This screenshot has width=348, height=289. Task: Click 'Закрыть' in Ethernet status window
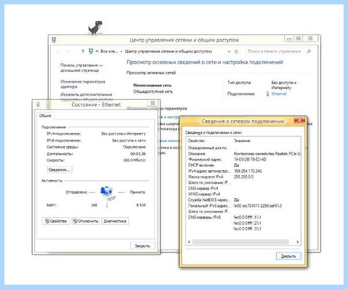[x=143, y=246]
